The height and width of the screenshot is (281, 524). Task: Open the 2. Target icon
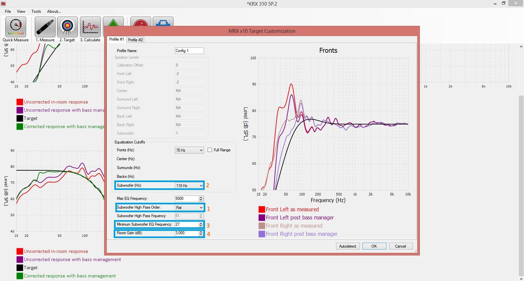(67, 27)
